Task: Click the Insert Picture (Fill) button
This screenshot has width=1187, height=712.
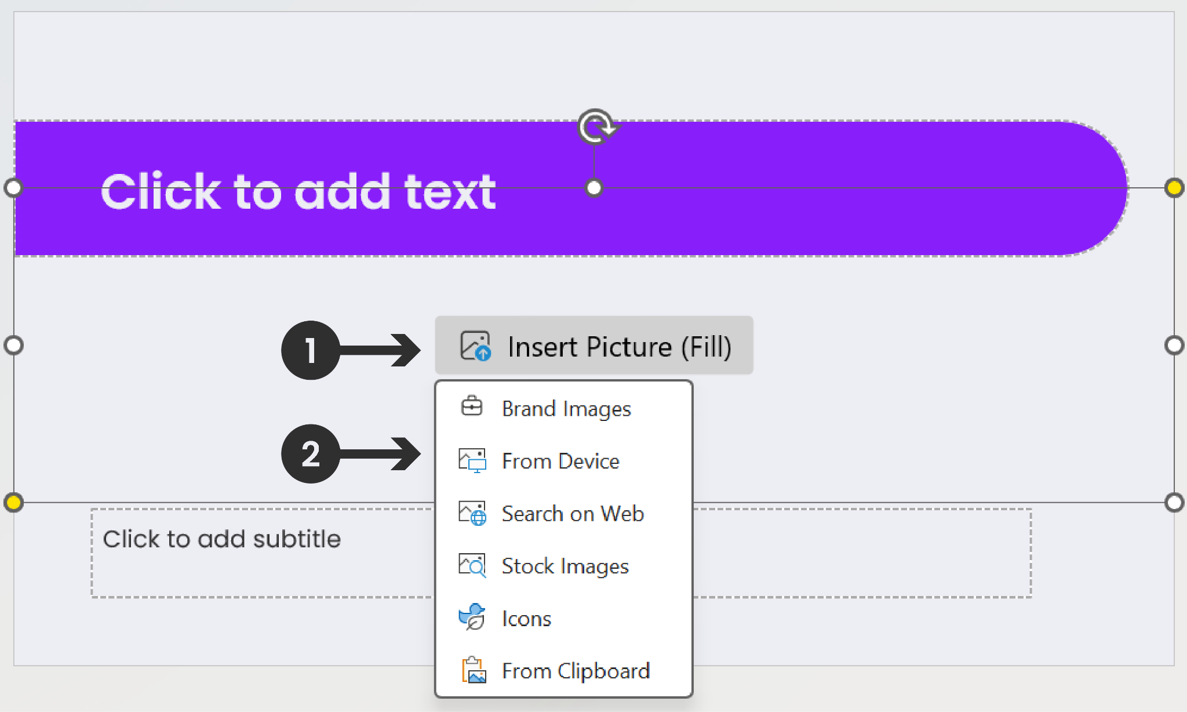Action: (x=594, y=346)
